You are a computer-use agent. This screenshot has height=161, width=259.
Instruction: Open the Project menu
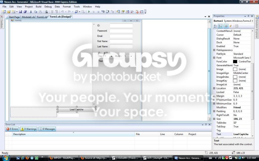pos(29,7)
